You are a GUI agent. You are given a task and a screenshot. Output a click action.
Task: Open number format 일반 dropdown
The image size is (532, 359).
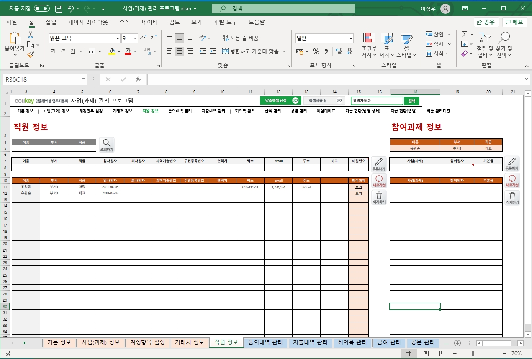[351, 38]
